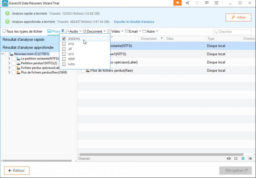256x178 pixels.
Task: Select the Vidéo filter tab
Action: coord(114,31)
